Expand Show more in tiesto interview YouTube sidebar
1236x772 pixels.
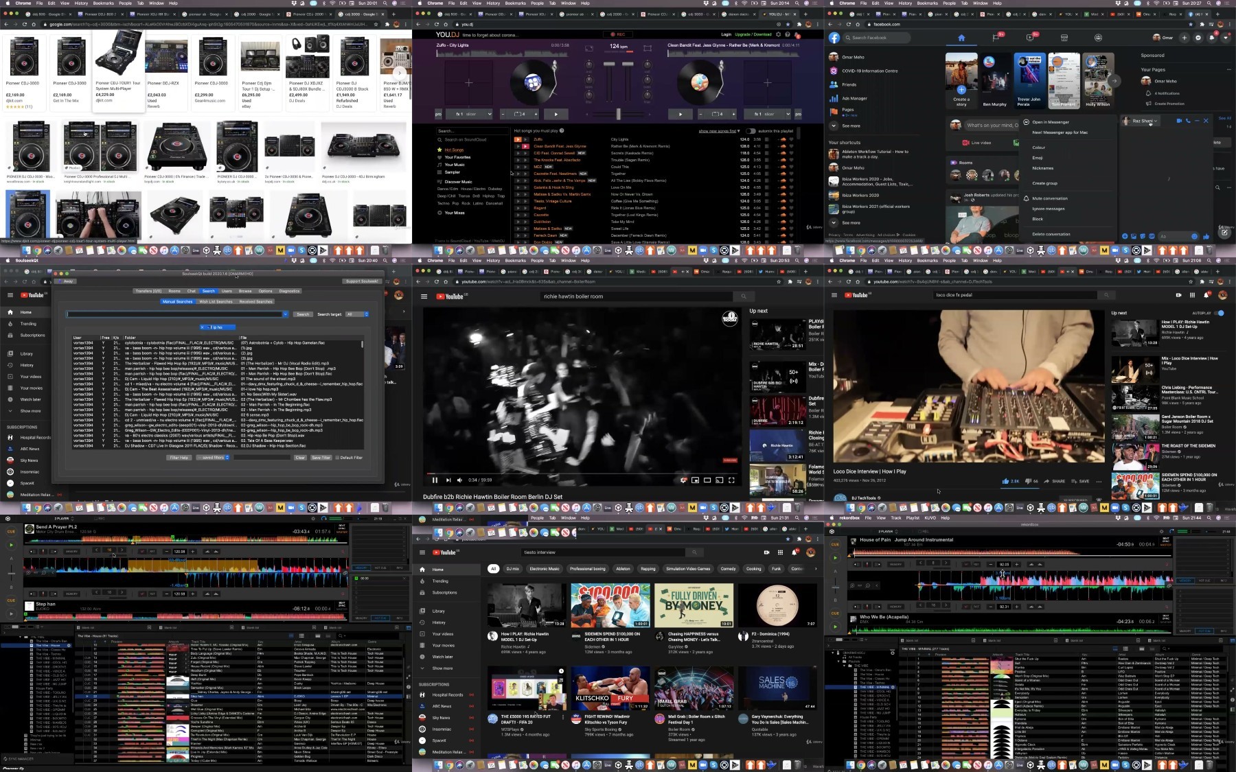coord(442,668)
